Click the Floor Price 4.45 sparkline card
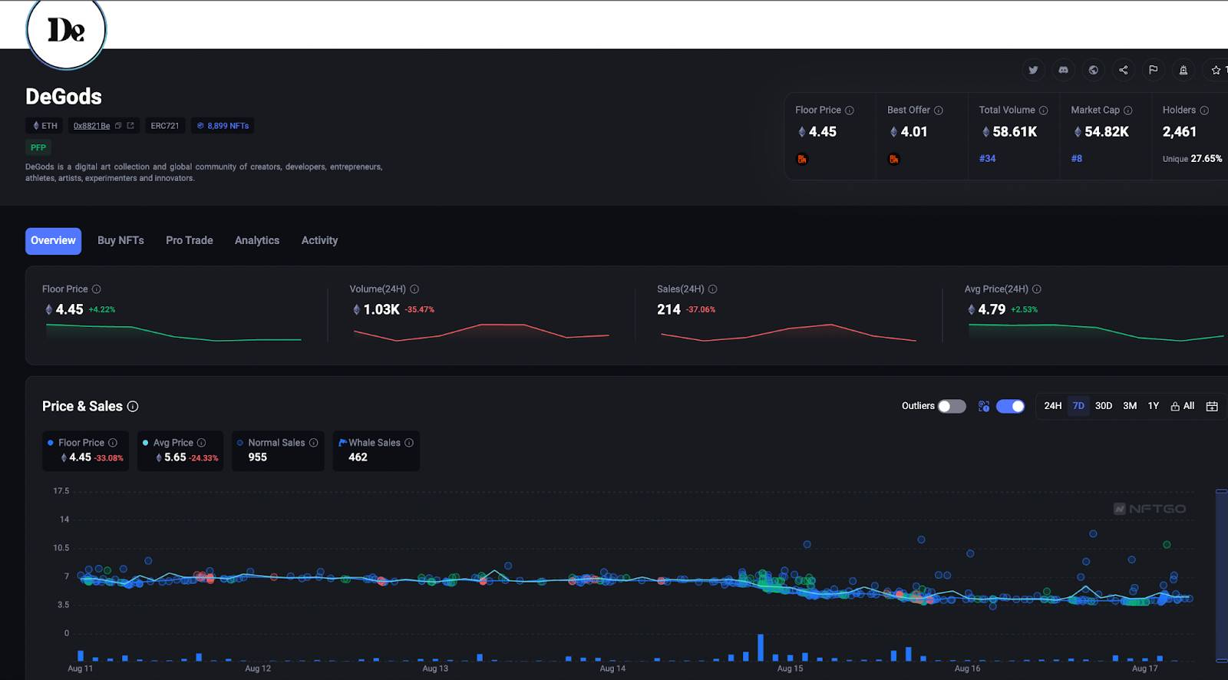Image resolution: width=1228 pixels, height=680 pixels. point(173,315)
